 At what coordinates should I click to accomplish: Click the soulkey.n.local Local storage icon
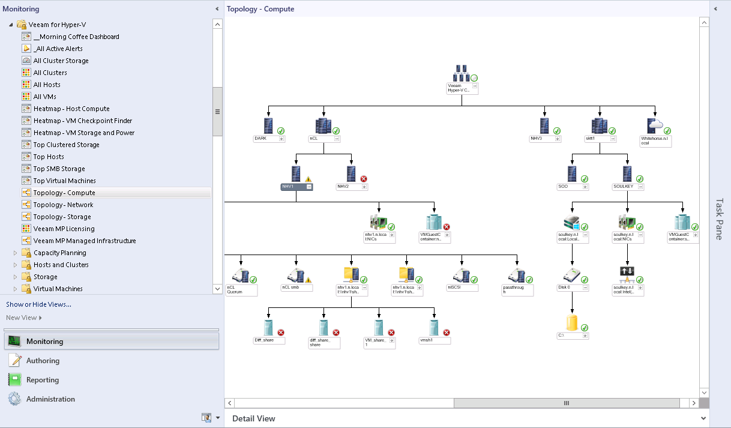(572, 223)
